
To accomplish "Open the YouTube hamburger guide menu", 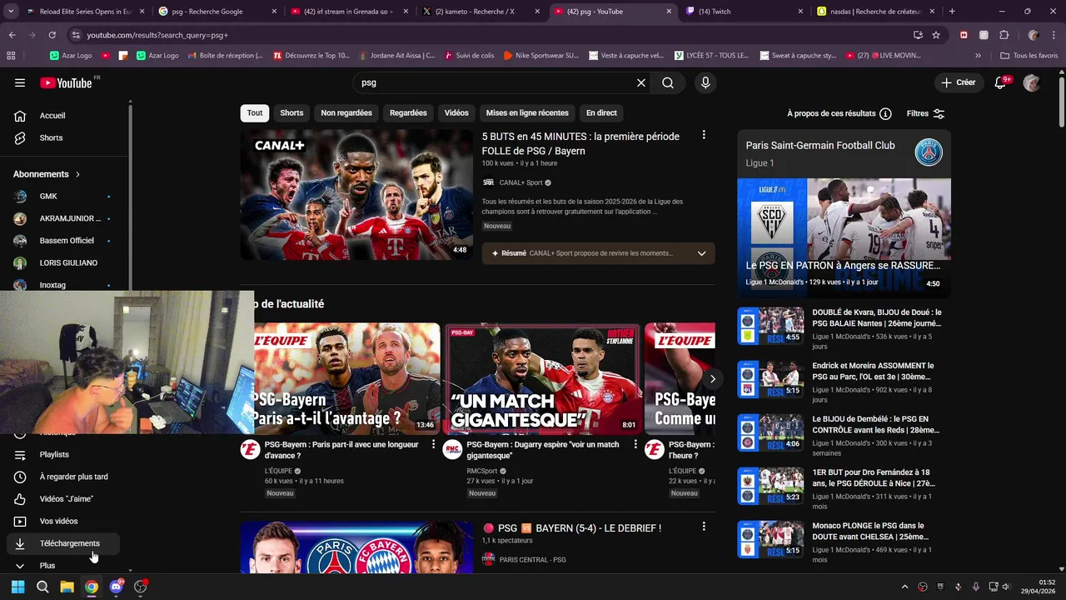I will (20, 82).
